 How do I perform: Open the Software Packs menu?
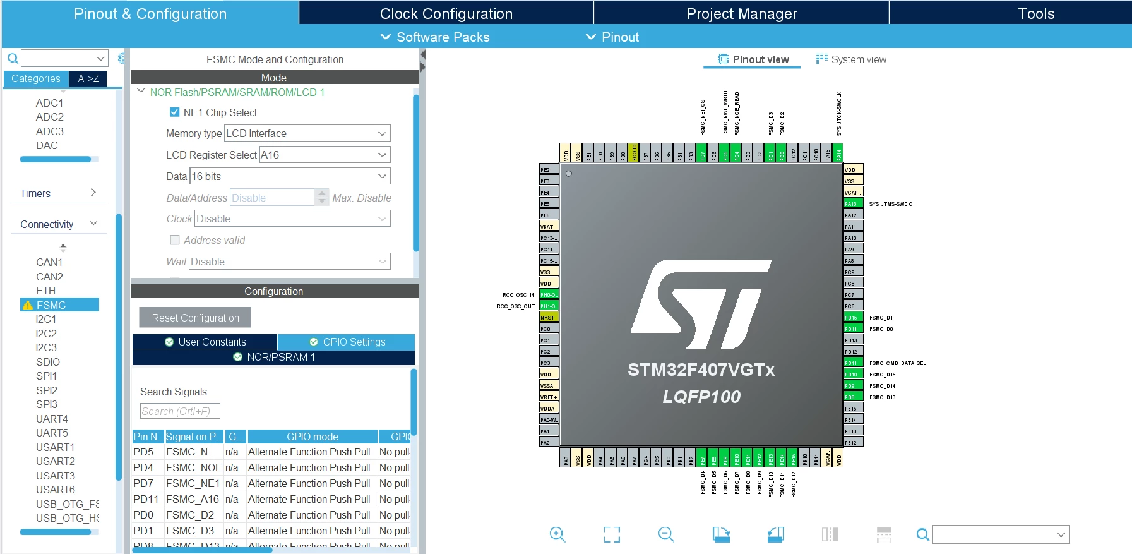coord(435,37)
